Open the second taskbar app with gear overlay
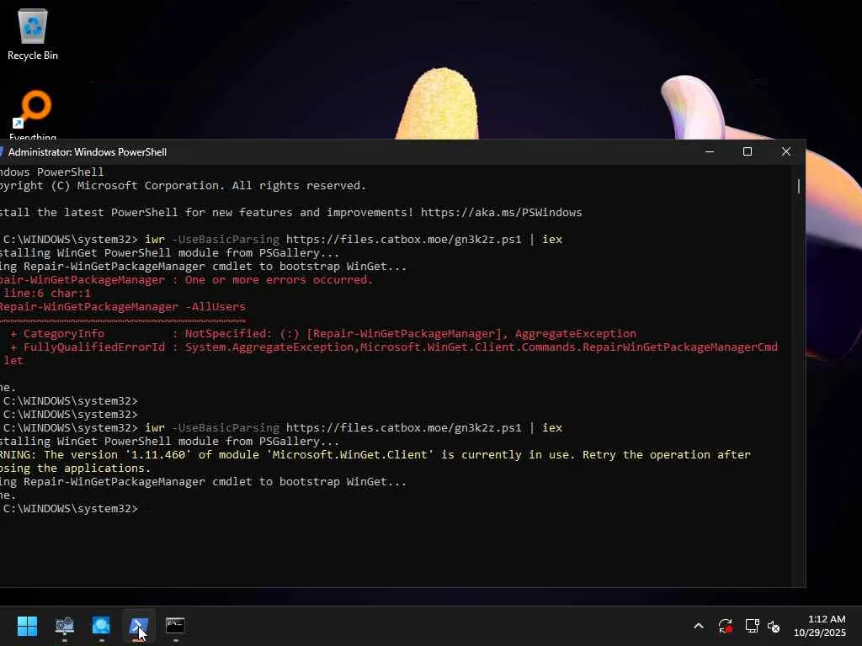 (64, 626)
